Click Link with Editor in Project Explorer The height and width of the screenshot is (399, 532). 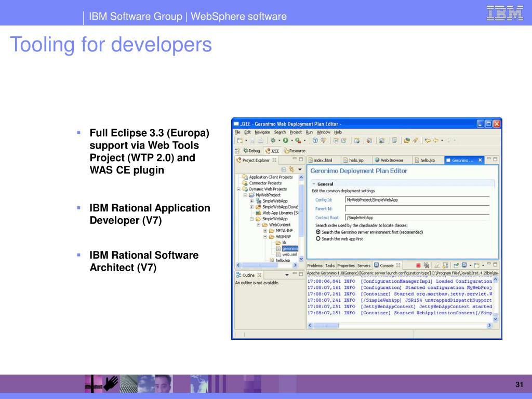point(291,169)
